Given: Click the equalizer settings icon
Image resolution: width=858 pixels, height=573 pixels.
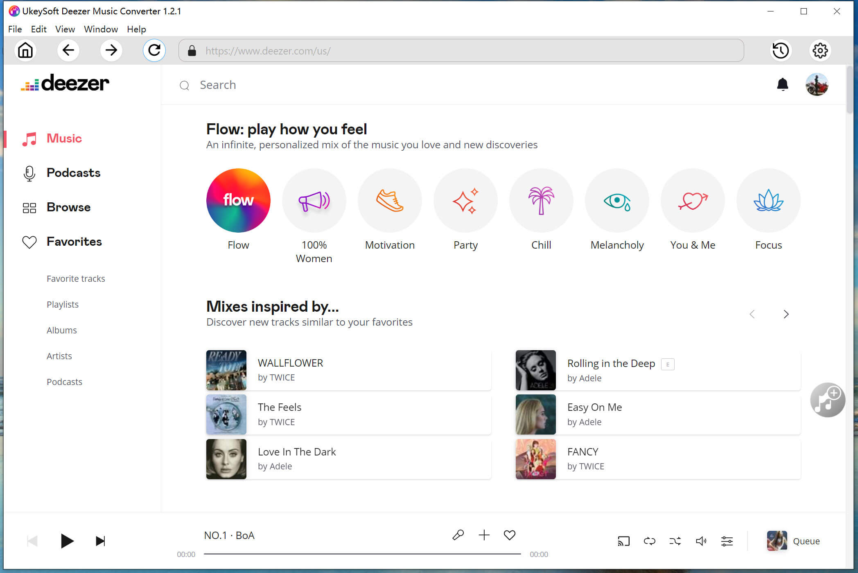Looking at the screenshot, I should (x=727, y=541).
